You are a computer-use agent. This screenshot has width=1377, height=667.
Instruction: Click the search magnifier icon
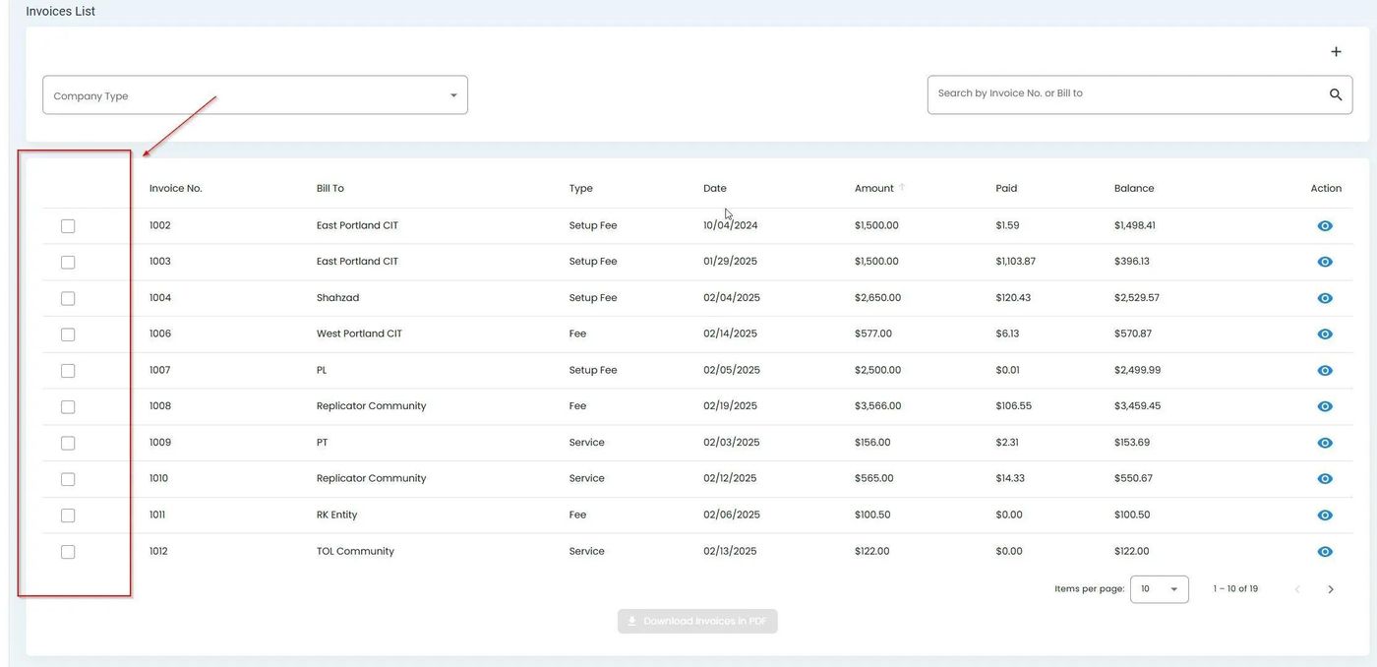1336,94
